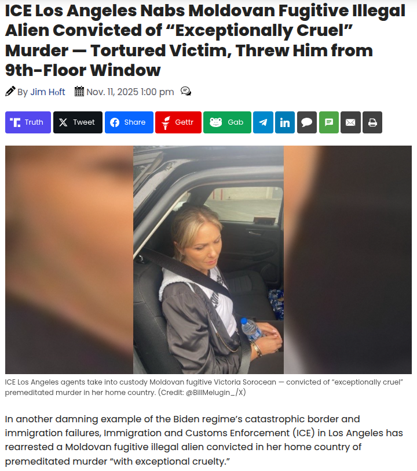Click the Telegram share icon
This screenshot has height=471, width=417.
(263, 122)
